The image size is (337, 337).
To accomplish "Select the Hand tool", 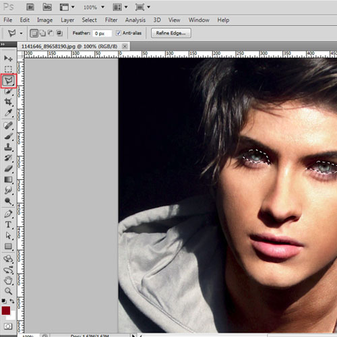I will (8, 280).
